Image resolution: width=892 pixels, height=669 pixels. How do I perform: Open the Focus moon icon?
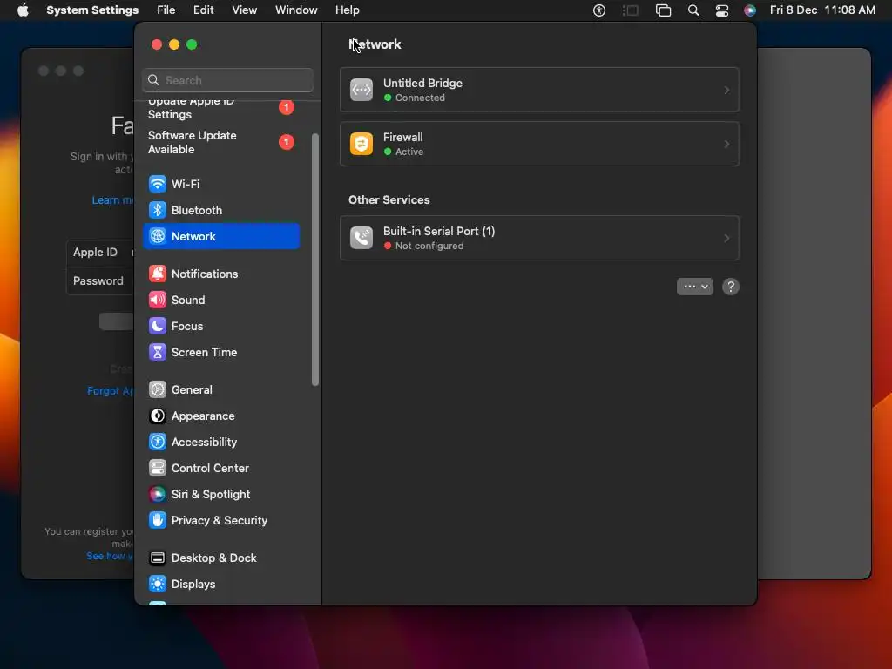158,326
